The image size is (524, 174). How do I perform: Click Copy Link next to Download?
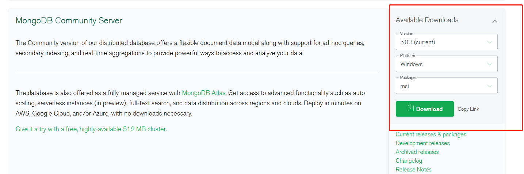(468, 109)
